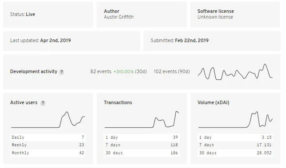Open the Active users help tooltip icon

click(43, 103)
